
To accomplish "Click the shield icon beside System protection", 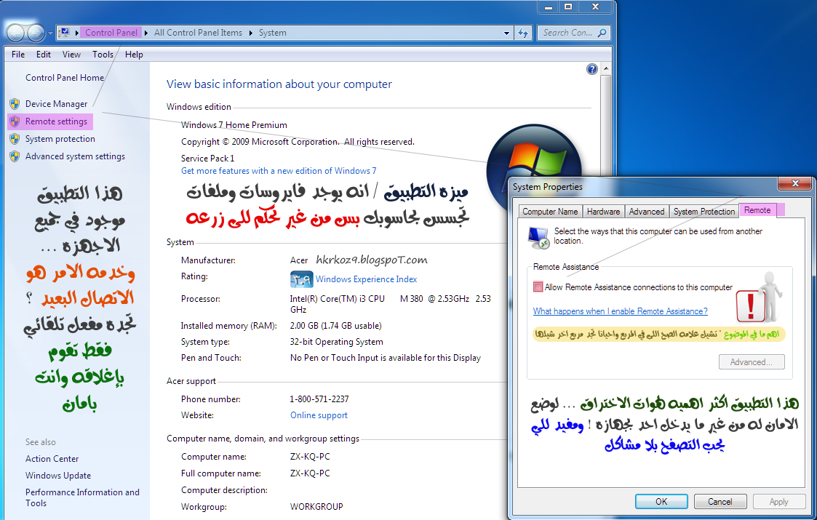I will (15, 139).
